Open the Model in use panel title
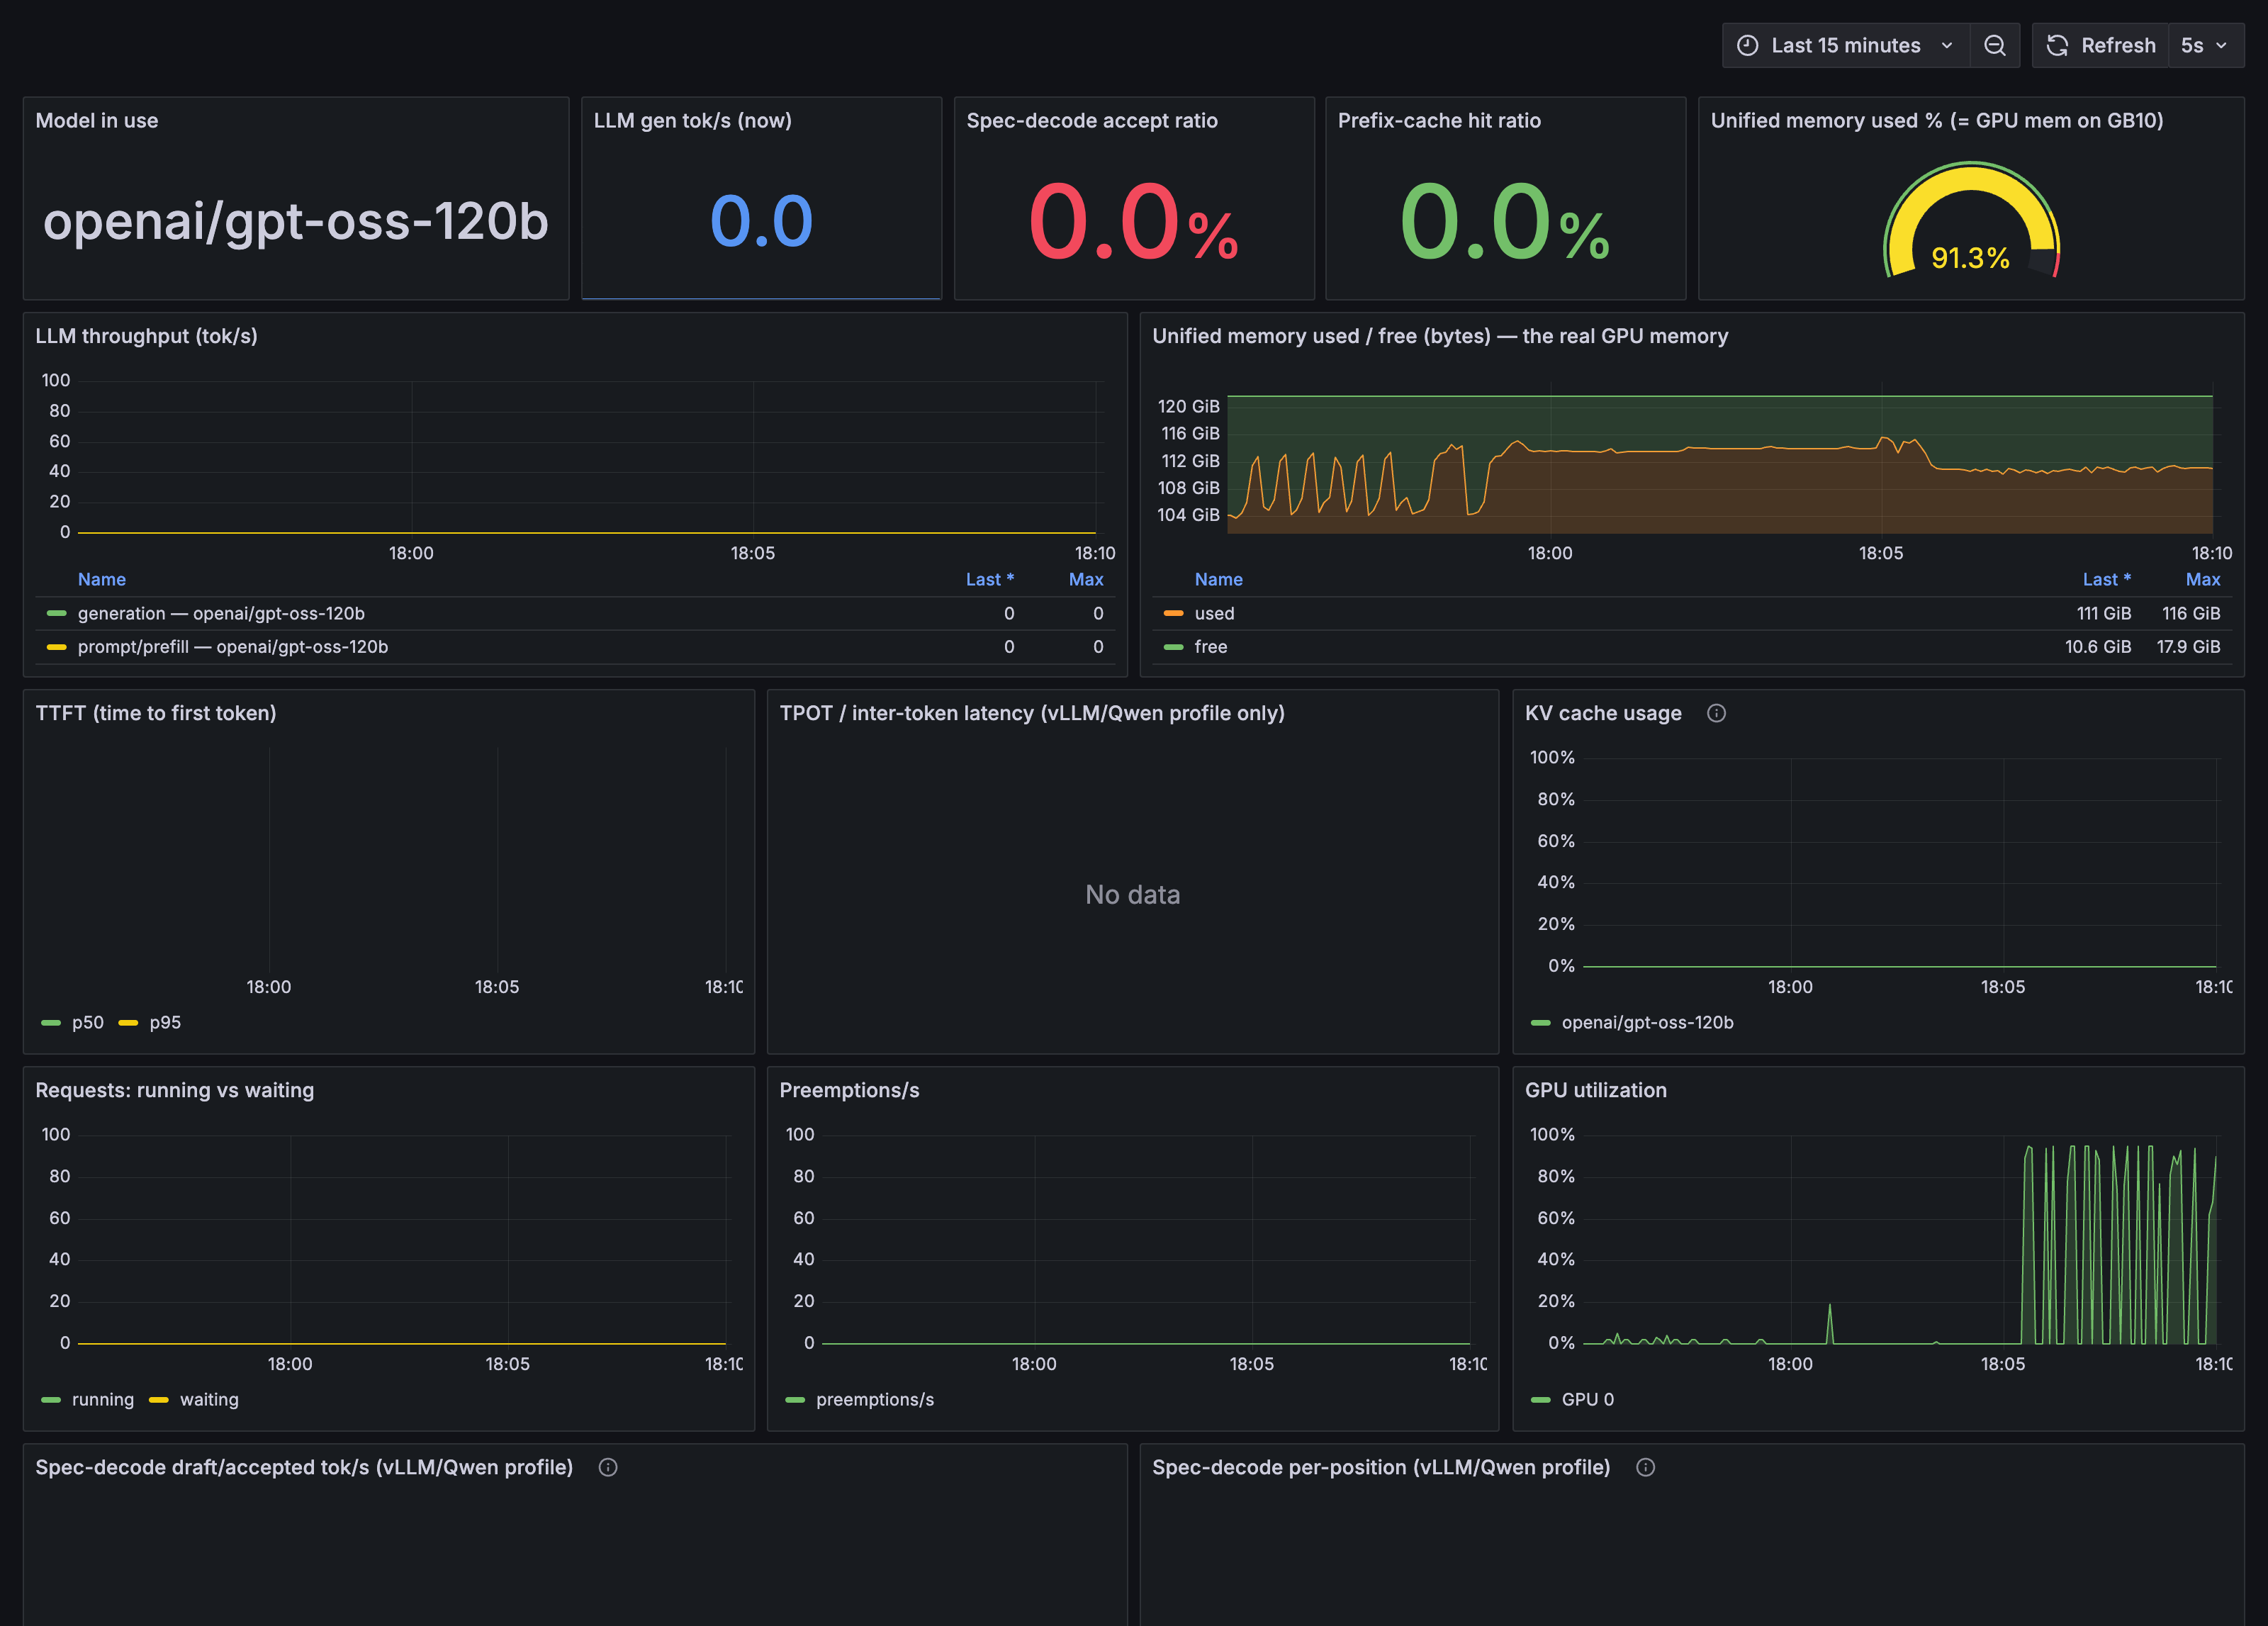Image resolution: width=2268 pixels, height=1626 pixels. [x=97, y=120]
